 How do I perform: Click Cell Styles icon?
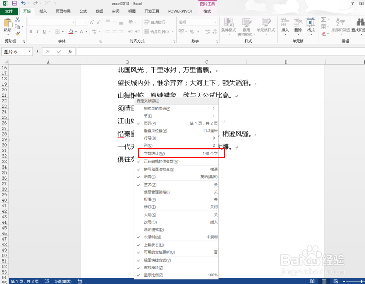tap(266, 22)
